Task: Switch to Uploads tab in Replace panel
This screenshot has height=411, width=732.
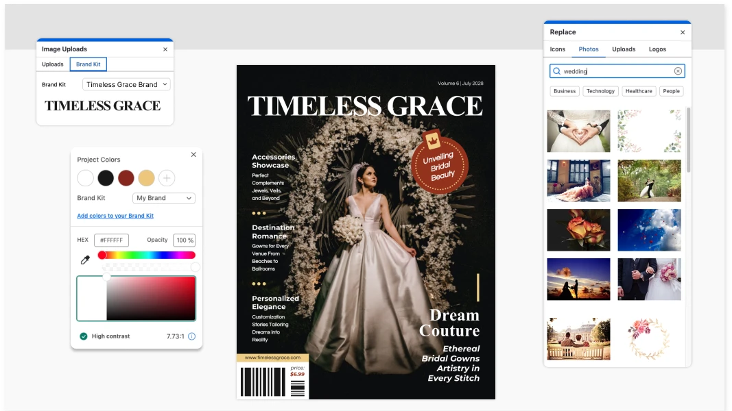Action: point(624,49)
